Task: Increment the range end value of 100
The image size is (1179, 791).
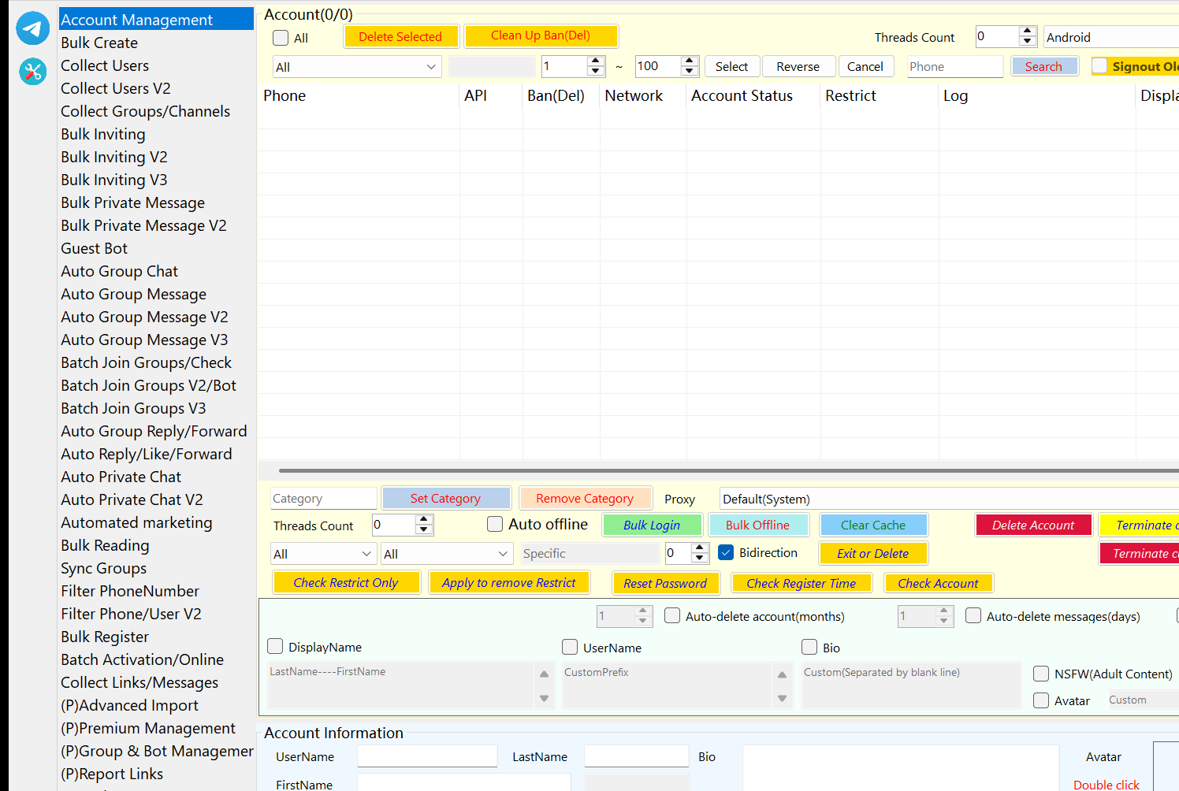Action: pyautogui.click(x=690, y=61)
